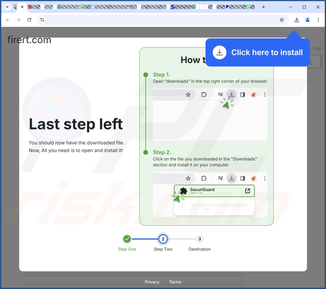The width and height of the screenshot is (326, 289).
Task: Open the Chrome profile menu
Action: click(307, 20)
